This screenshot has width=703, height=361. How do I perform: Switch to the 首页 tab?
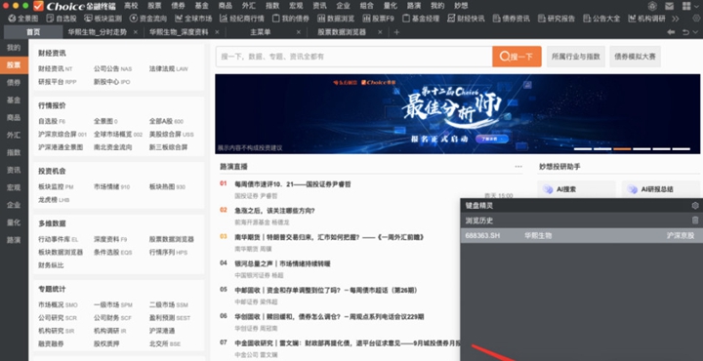coord(33,32)
